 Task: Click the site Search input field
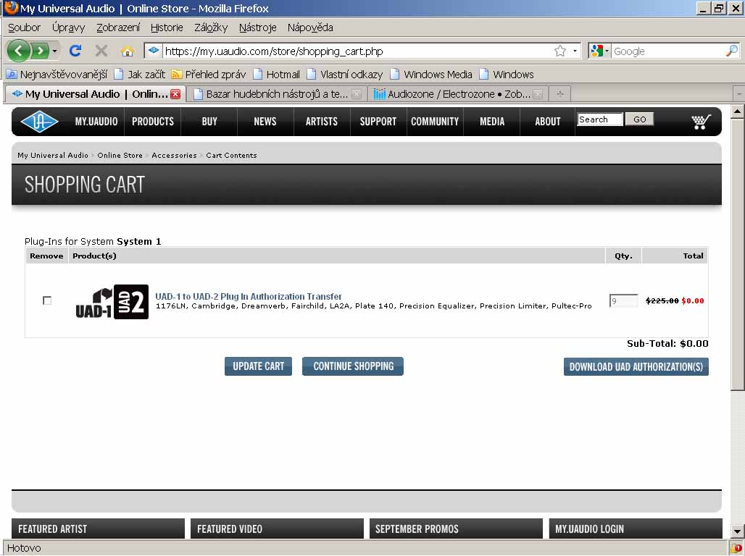pyautogui.click(x=599, y=119)
